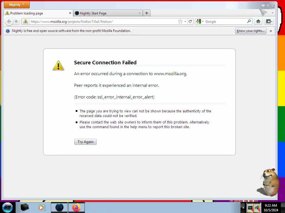Image resolution: width=285 pixels, height=213 pixels.
Task: Click the network monitor tray icon
Action: click(x=250, y=208)
